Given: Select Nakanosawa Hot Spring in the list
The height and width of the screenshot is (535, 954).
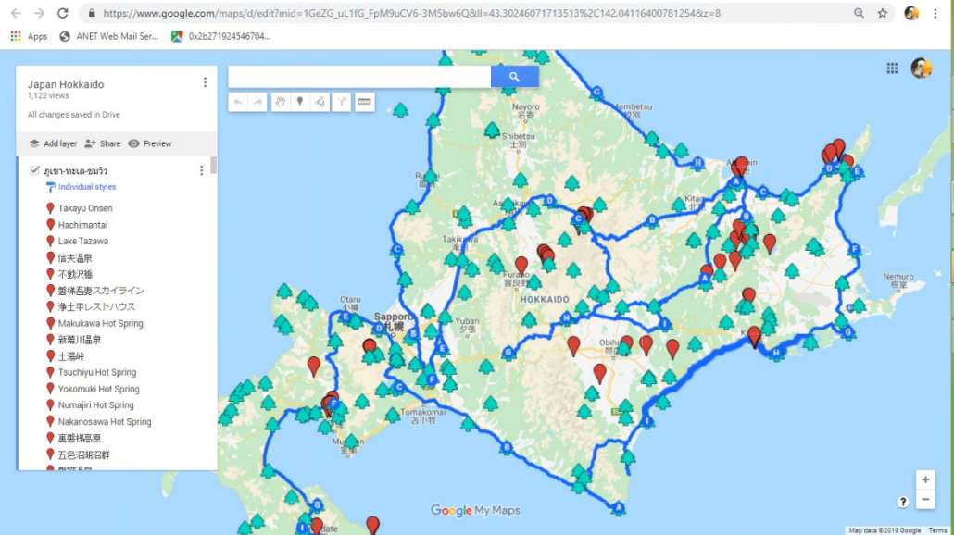Looking at the screenshot, I should 104,421.
